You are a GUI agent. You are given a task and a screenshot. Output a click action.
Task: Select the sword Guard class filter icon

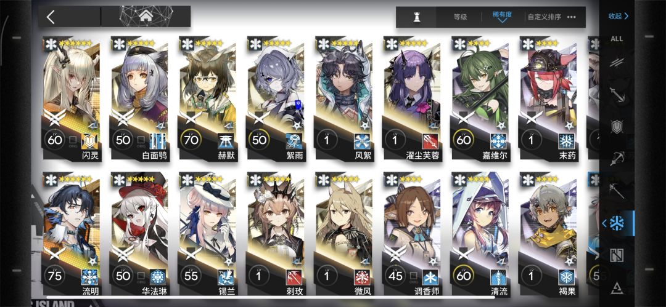pos(616,95)
